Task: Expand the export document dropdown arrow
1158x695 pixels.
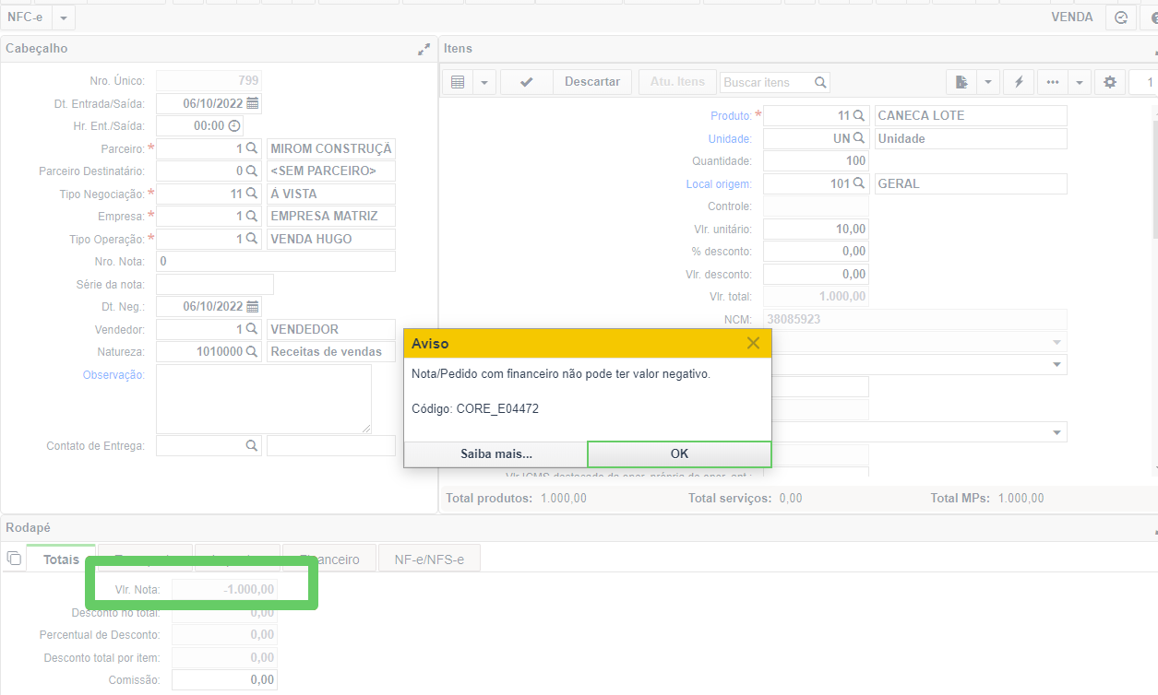Action: pyautogui.click(x=988, y=82)
